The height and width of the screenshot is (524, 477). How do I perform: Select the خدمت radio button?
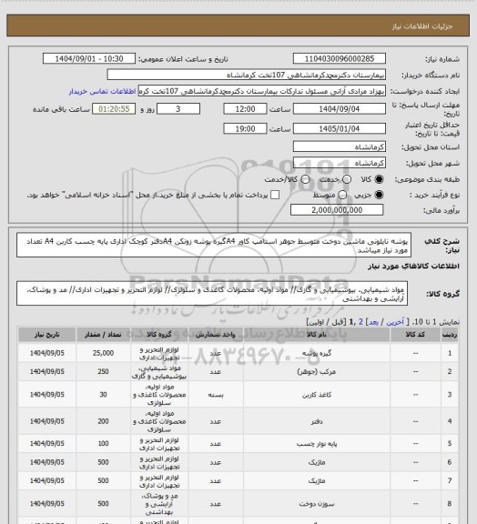click(347, 179)
